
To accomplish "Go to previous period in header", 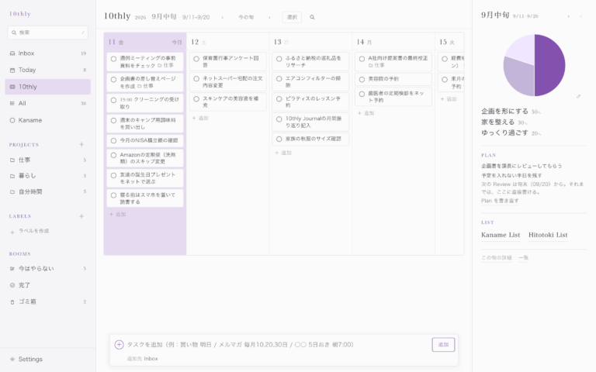I will (x=223, y=17).
